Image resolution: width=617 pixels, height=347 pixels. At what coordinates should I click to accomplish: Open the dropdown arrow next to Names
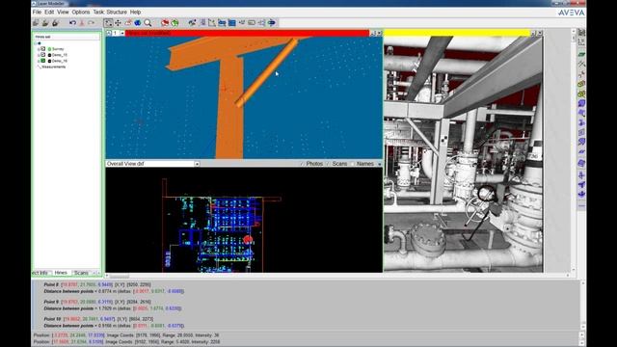tap(379, 164)
